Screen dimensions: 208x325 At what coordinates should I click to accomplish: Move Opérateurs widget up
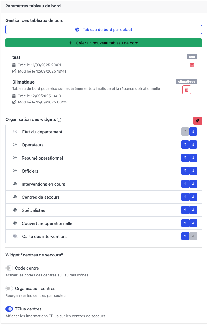click(185, 145)
